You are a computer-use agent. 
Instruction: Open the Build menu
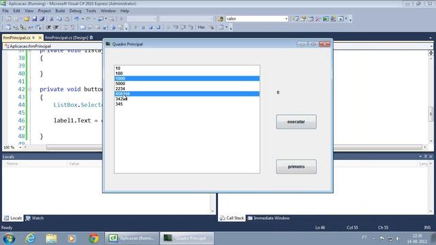point(60,11)
